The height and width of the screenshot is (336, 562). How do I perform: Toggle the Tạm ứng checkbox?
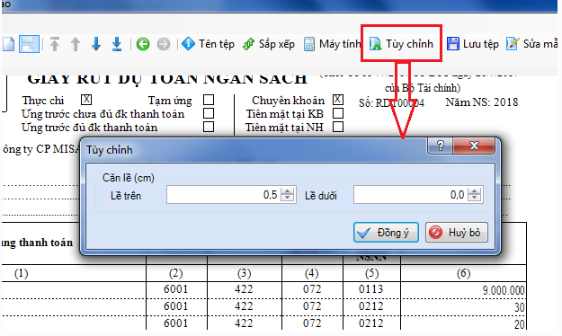(x=209, y=100)
